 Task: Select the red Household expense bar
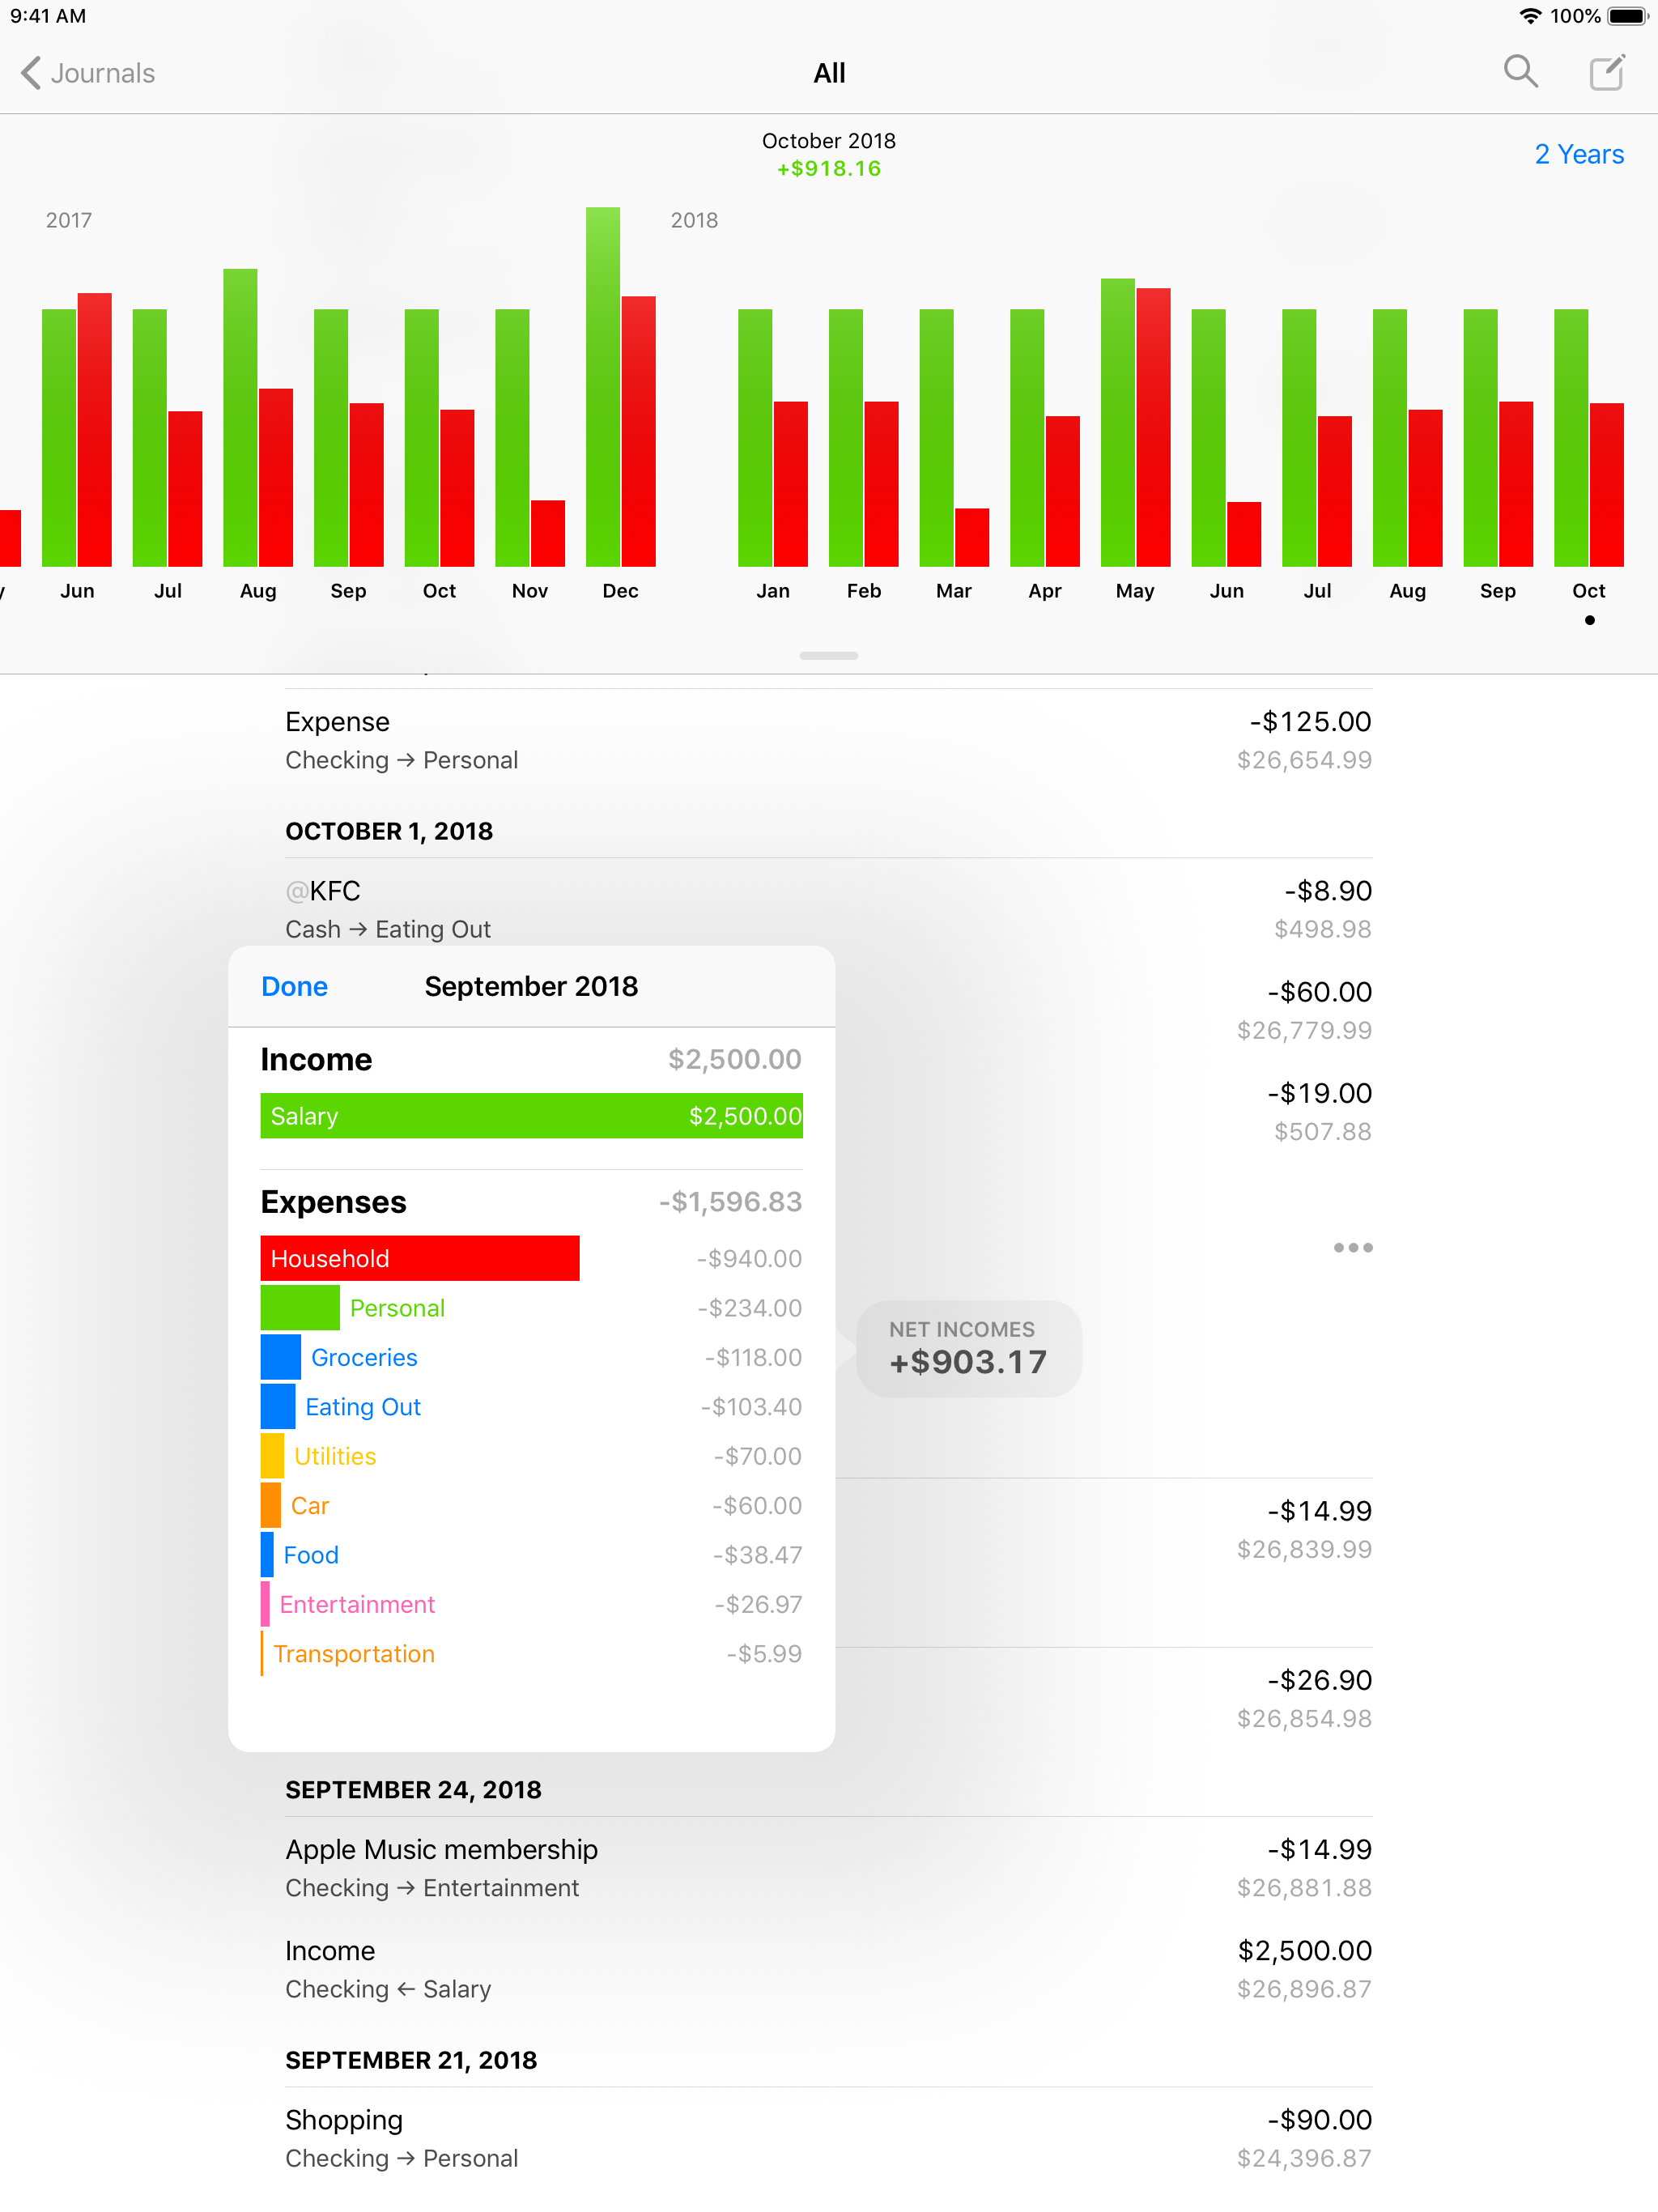[x=420, y=1258]
